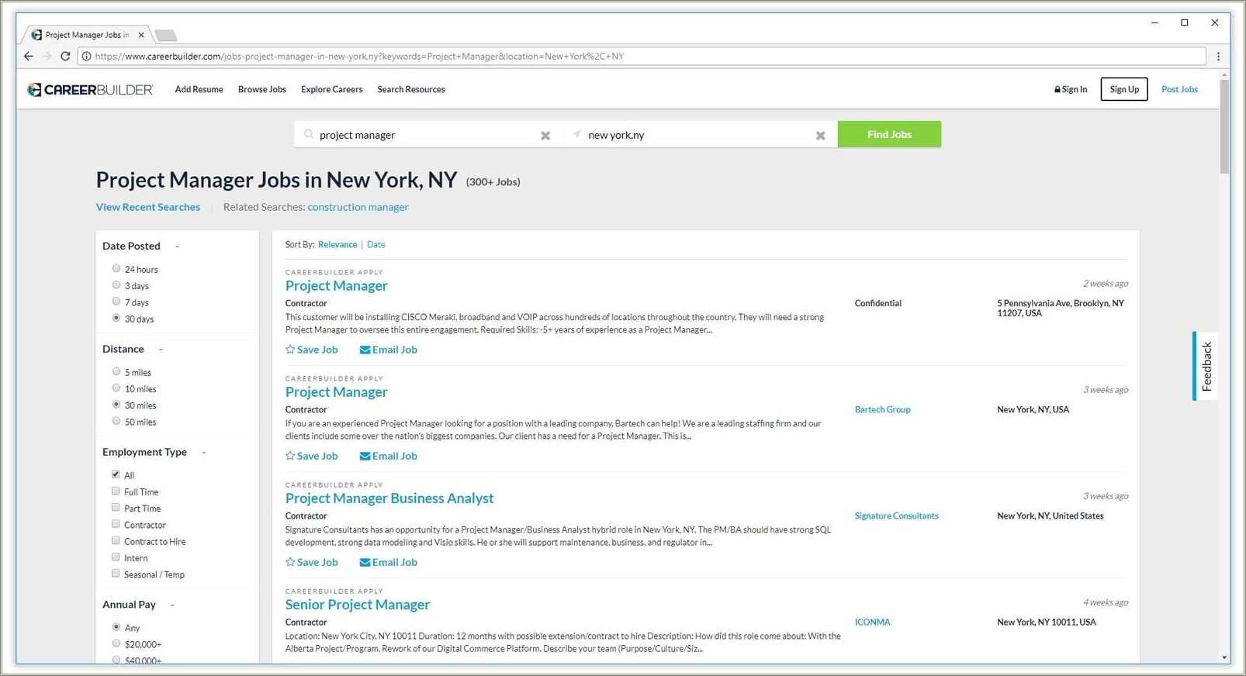Click the ICONMA company link
This screenshot has width=1246, height=676.
[872, 622]
